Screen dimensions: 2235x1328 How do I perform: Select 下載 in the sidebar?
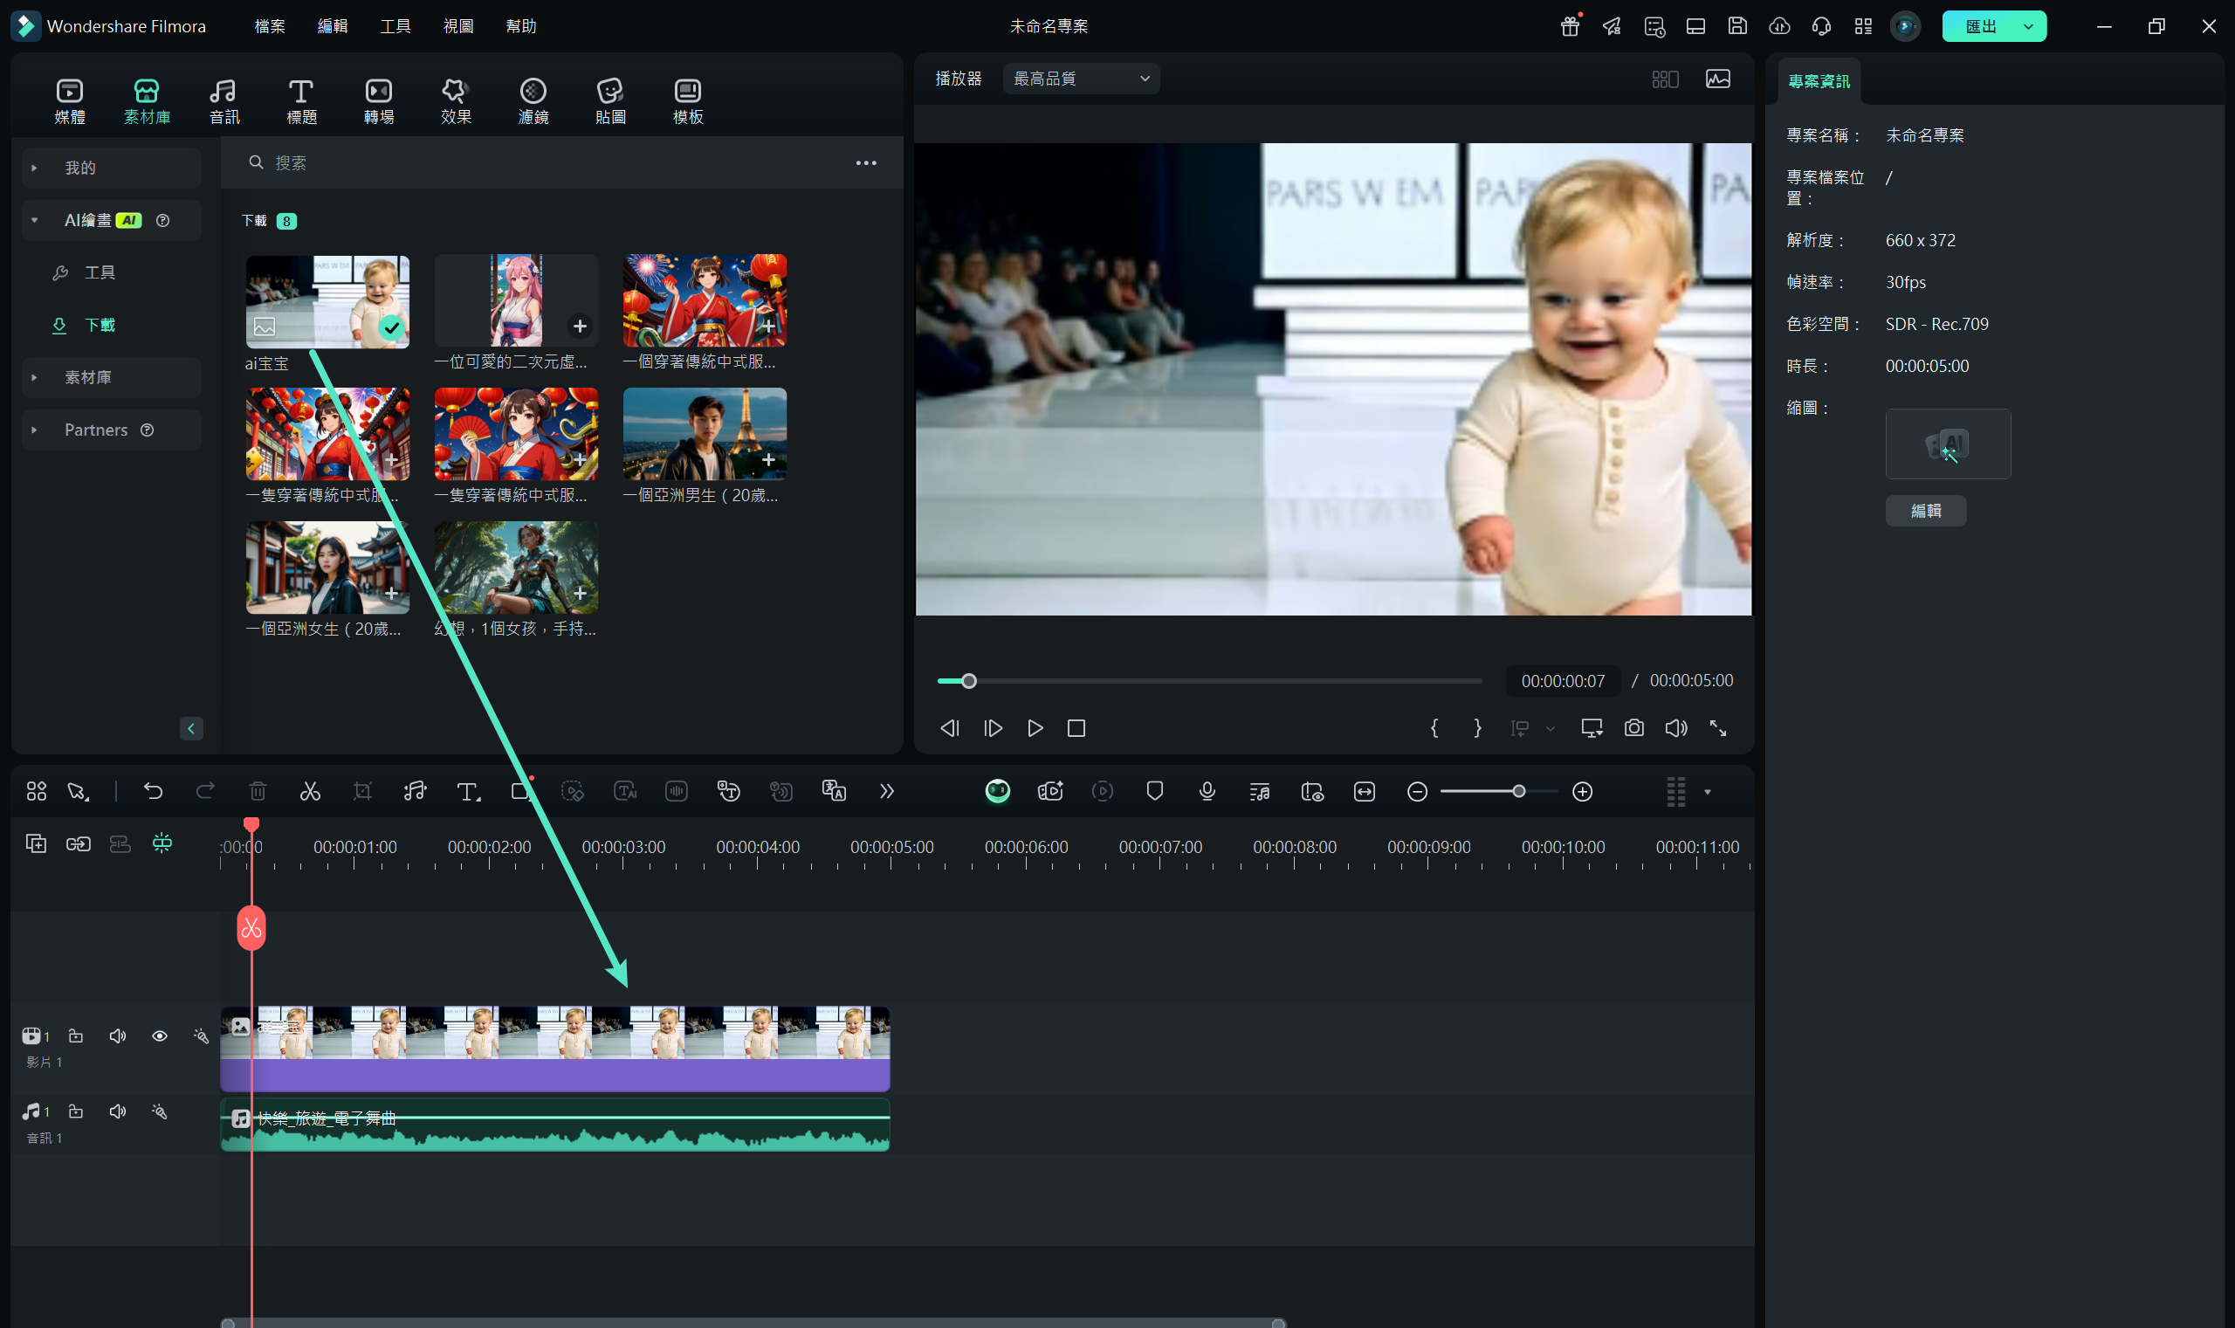[100, 325]
